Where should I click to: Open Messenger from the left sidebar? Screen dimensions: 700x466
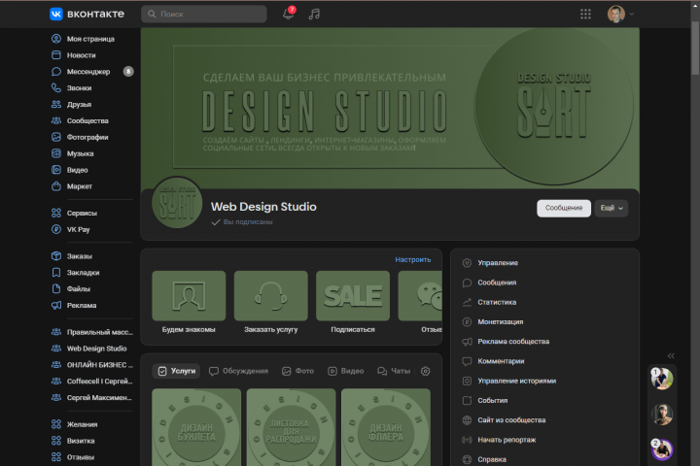pos(87,71)
